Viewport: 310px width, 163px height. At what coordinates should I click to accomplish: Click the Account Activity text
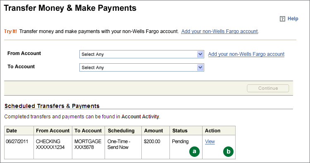(140, 117)
